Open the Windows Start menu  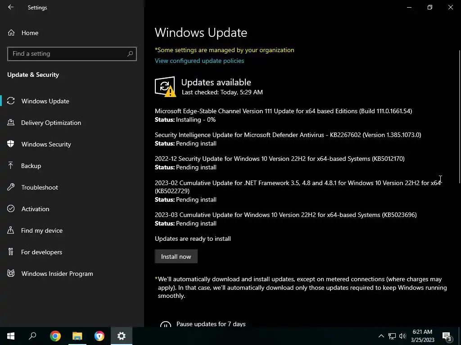coord(11,336)
